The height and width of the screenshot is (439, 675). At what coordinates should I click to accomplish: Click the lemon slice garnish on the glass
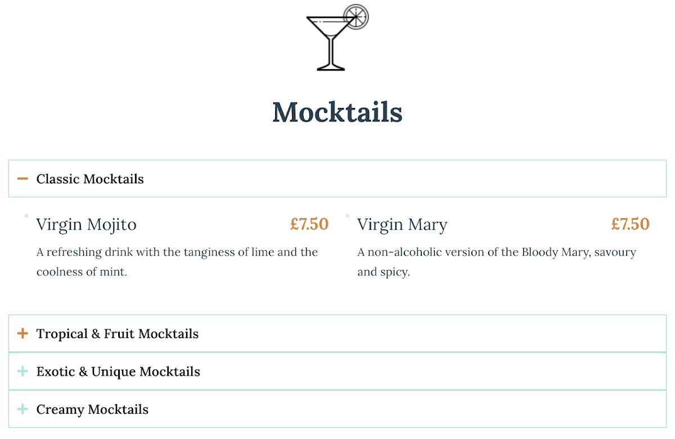[x=356, y=16]
